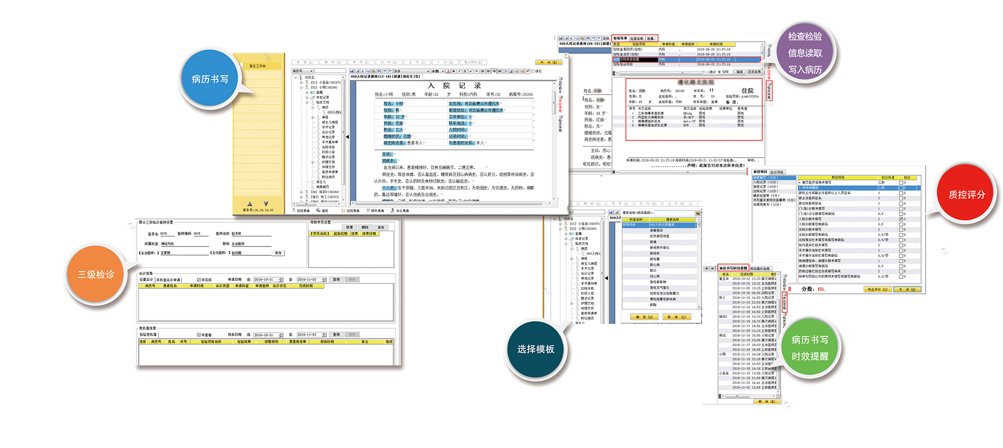Select 入院记录 (20分) in quality control list
This screenshot has height=448, width=1003.
coord(765,182)
